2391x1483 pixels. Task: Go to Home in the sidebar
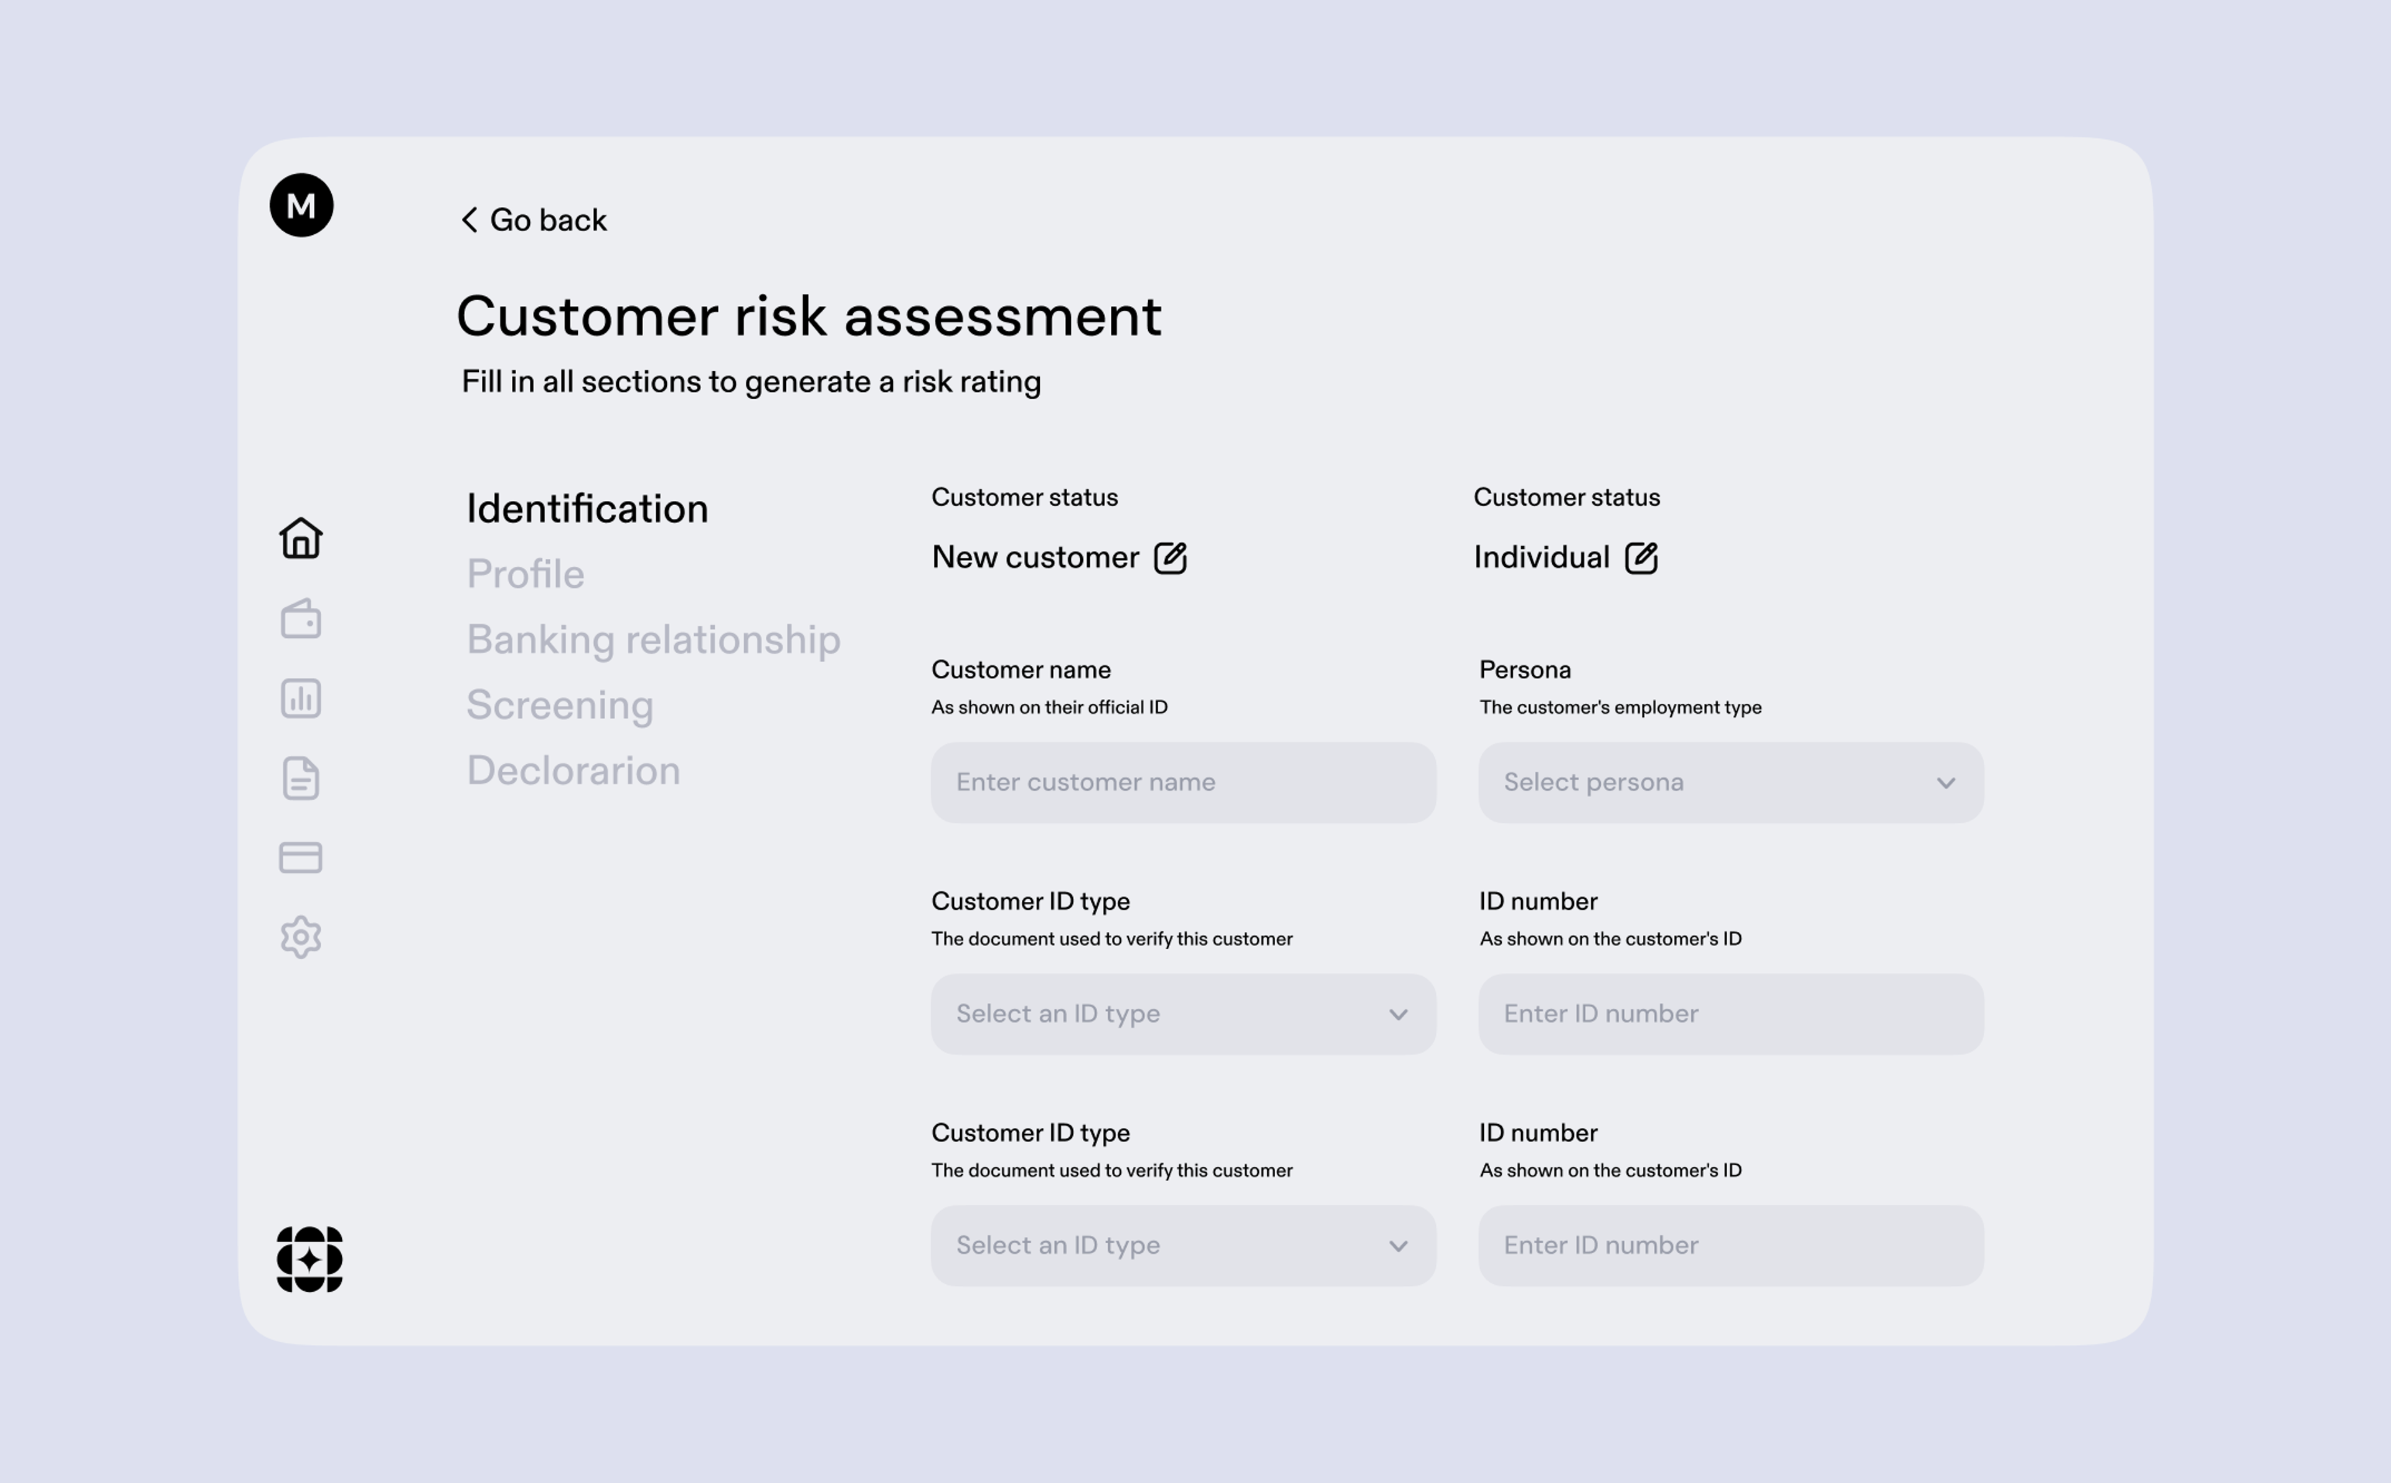(301, 538)
